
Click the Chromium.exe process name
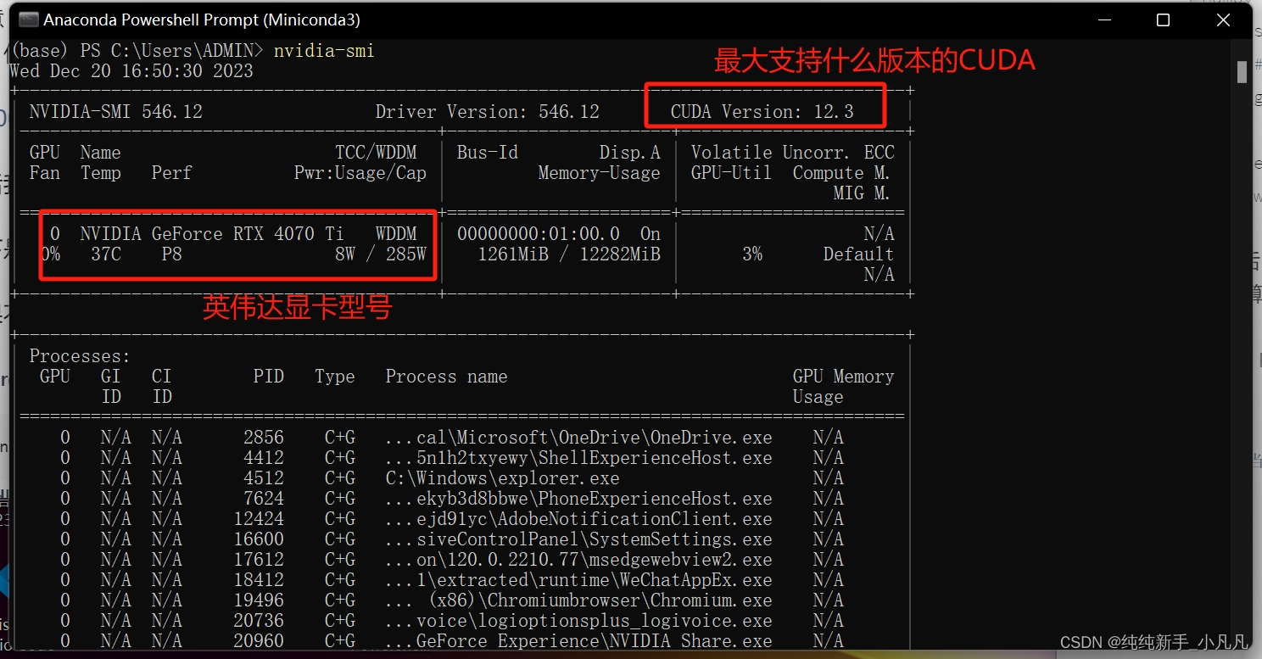(x=579, y=600)
